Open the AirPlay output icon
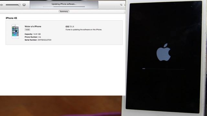 24,5
